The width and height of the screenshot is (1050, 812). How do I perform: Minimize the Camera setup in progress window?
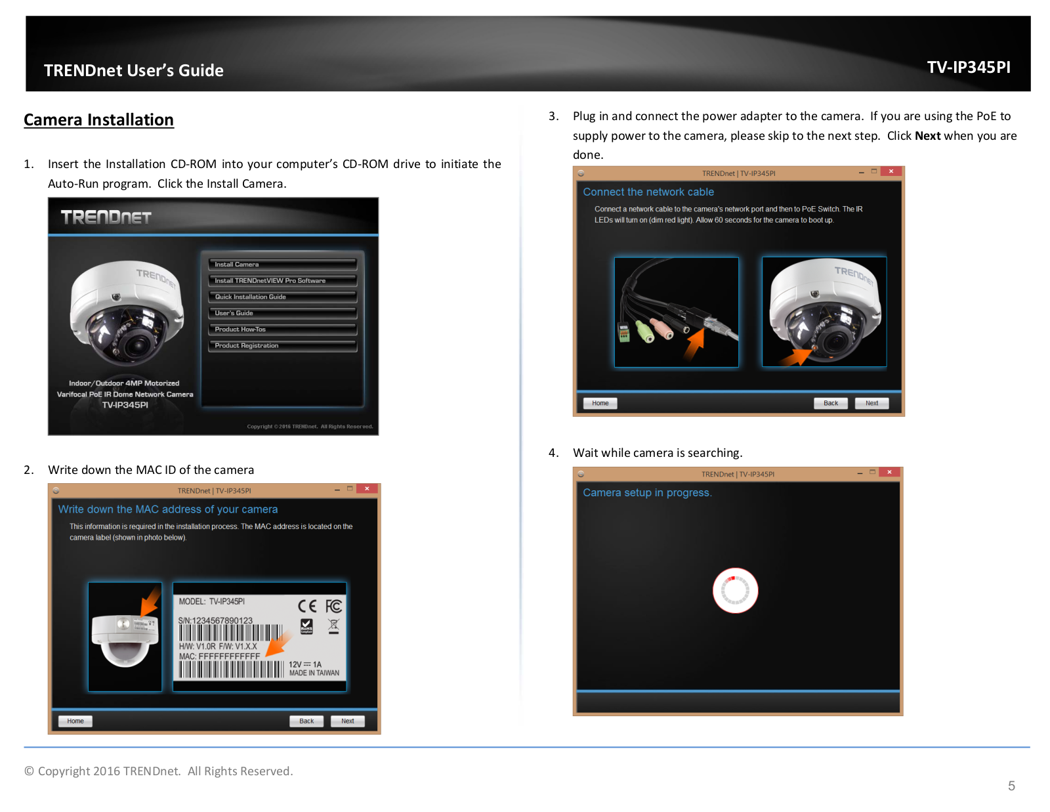click(x=860, y=473)
